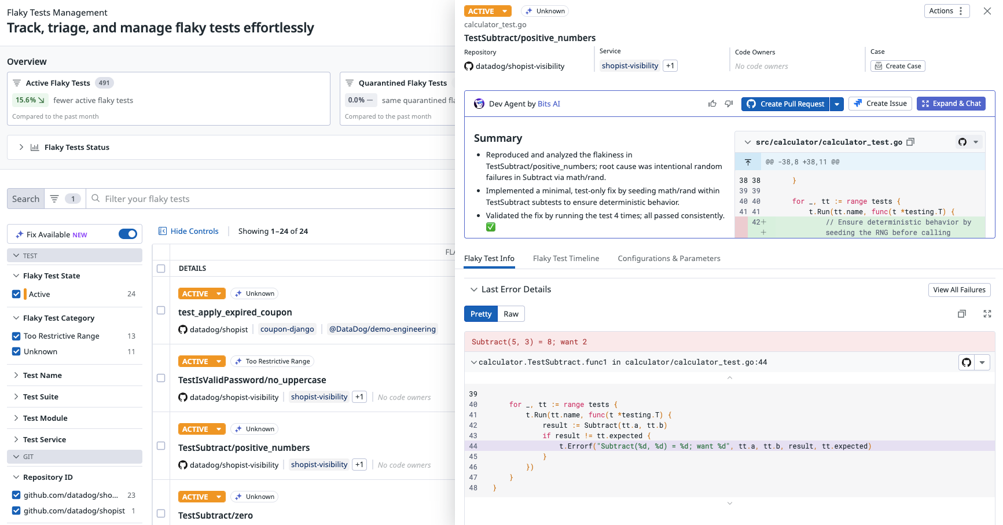Click the expand-up arrow in the diff header
This screenshot has width=1003, height=525.
[x=748, y=162]
